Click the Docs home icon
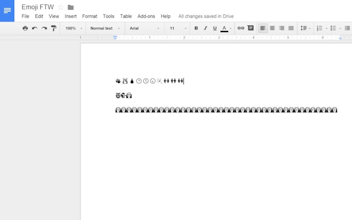The width and height of the screenshot is (352, 220). coord(7,11)
